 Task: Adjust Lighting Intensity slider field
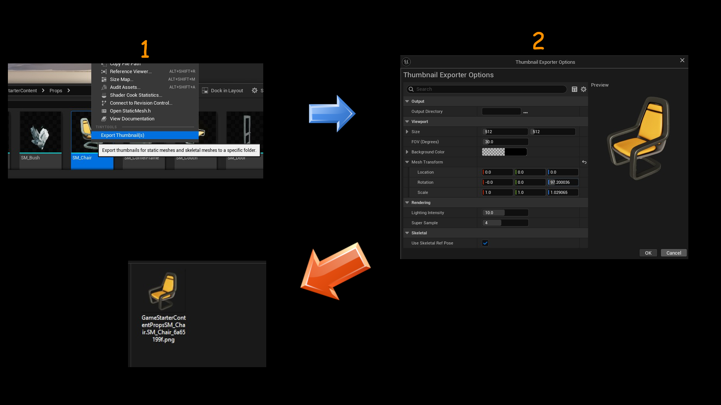(x=505, y=213)
